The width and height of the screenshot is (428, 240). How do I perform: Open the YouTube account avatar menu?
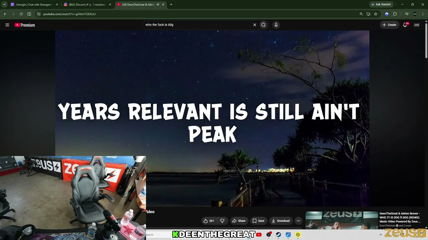[x=417, y=25]
